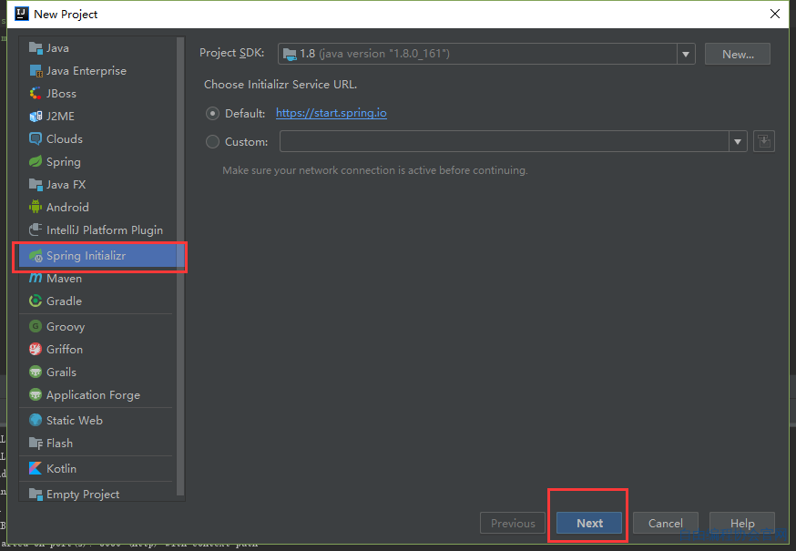Select the Android label text
Screen dimensions: 796x551
coord(67,208)
